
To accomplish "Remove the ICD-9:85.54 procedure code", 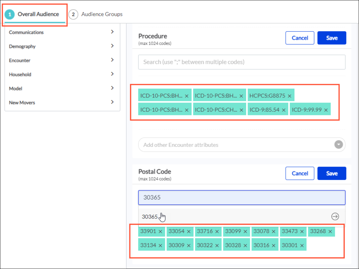I will [x=284, y=110].
